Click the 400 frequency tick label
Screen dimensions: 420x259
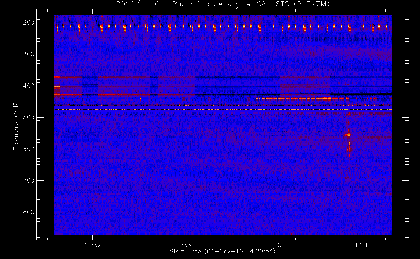coord(29,86)
